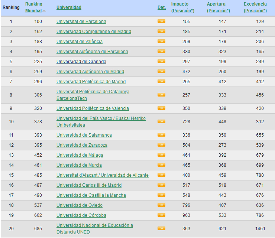Open details icon for Universidad de Granada

(161, 61)
